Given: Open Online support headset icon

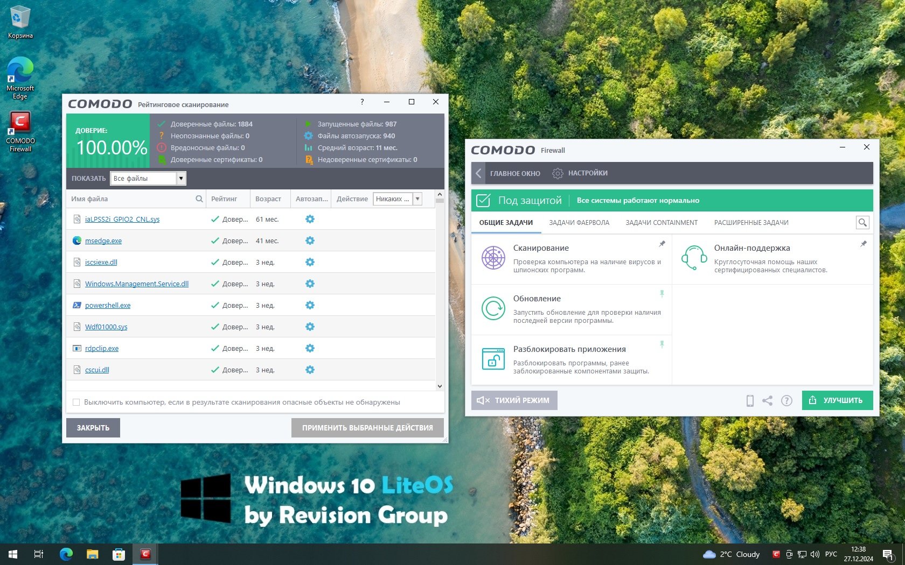Looking at the screenshot, I should tap(694, 258).
